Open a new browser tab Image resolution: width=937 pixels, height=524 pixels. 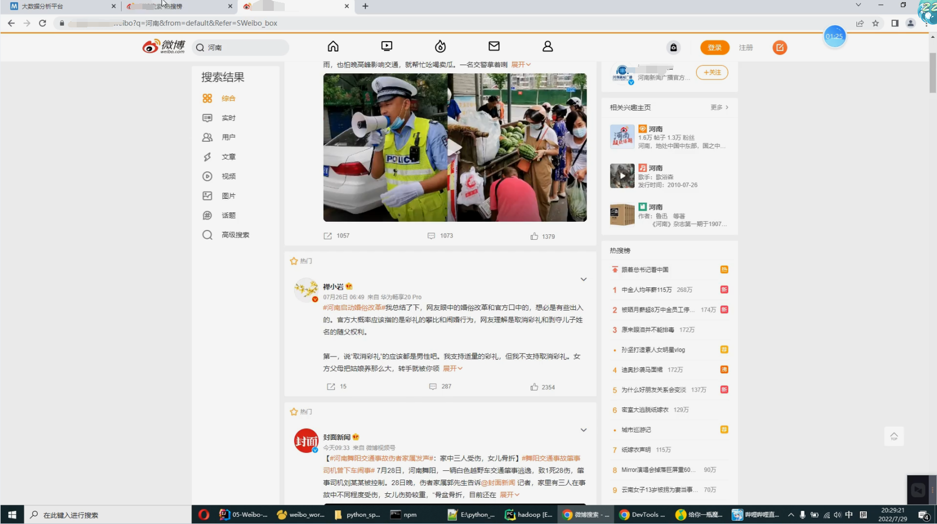[365, 6]
